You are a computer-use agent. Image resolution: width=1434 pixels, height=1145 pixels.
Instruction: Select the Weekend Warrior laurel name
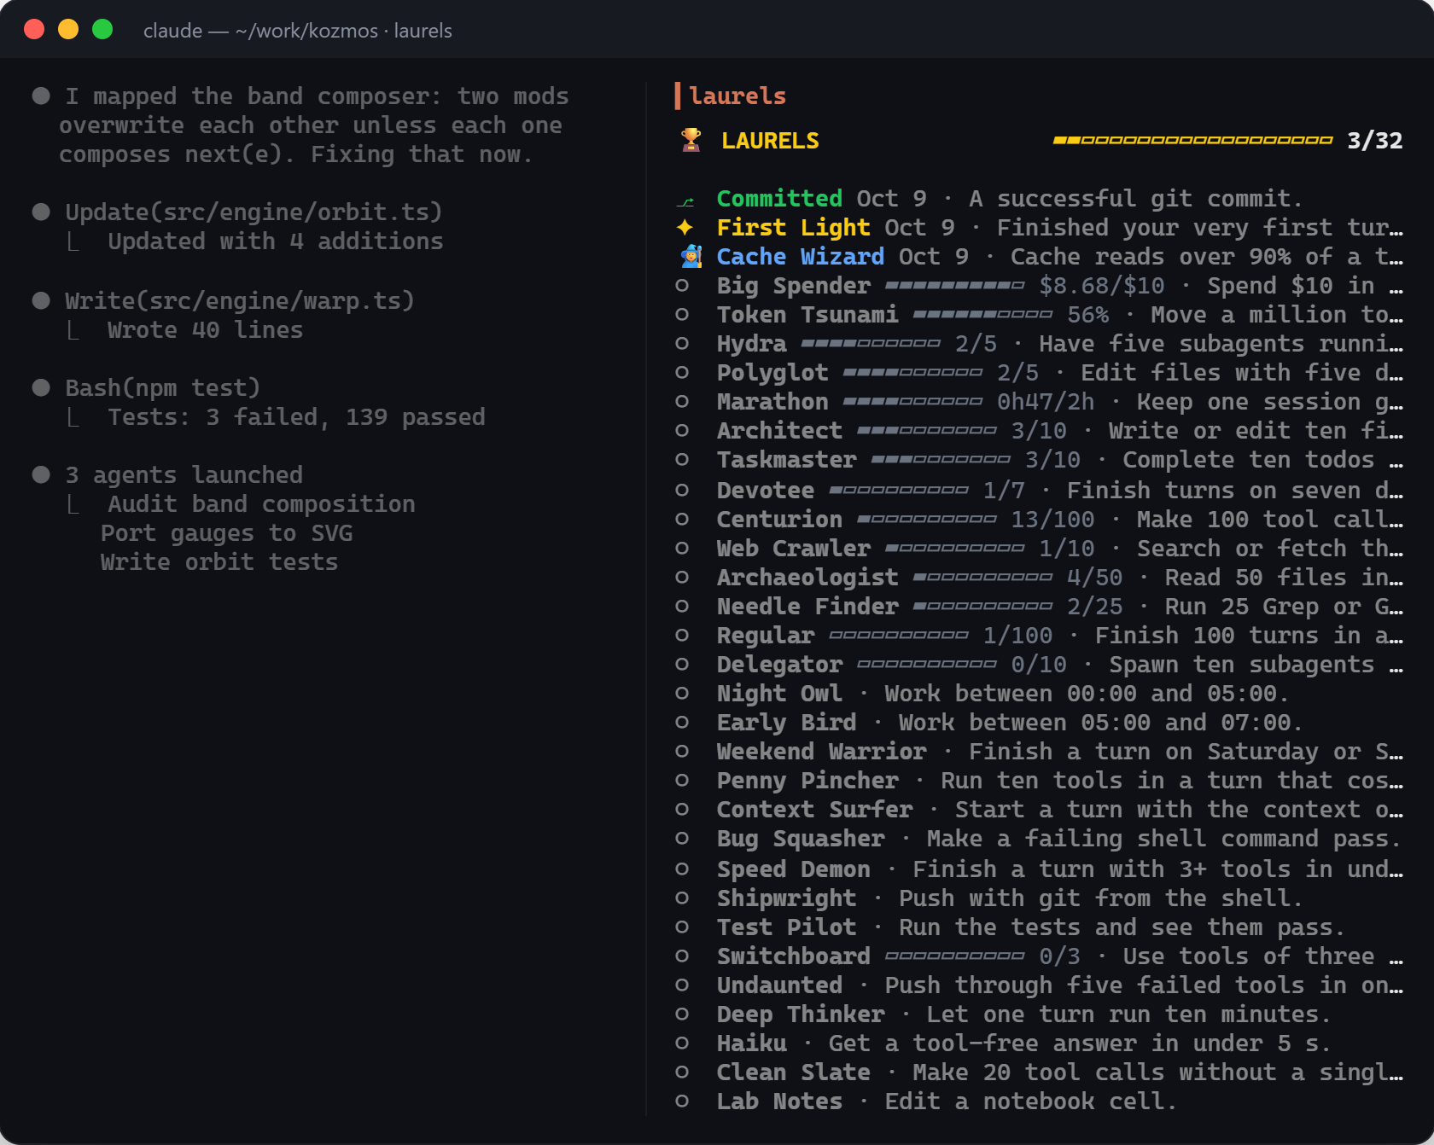[x=821, y=751]
